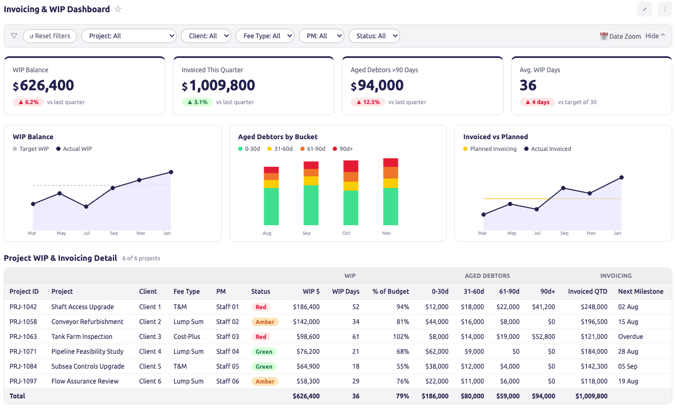
Task: Click the 05 Sep milestone cell
Action: coord(628,367)
